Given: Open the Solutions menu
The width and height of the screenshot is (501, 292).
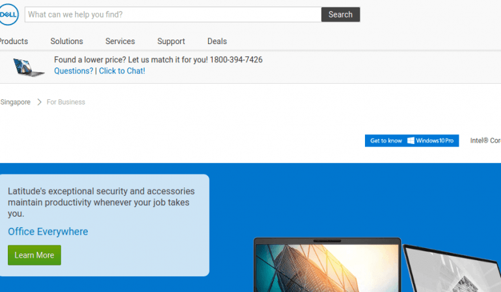Looking at the screenshot, I should (67, 42).
